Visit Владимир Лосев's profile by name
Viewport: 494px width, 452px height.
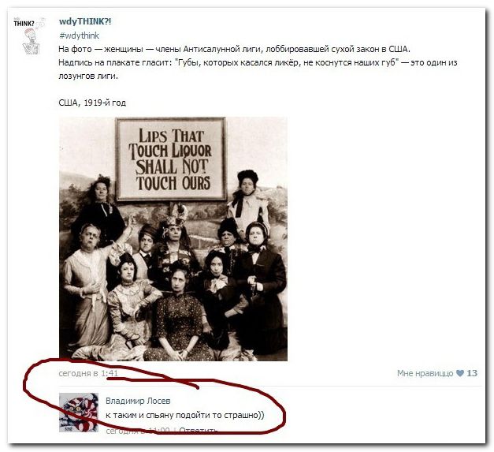(138, 401)
